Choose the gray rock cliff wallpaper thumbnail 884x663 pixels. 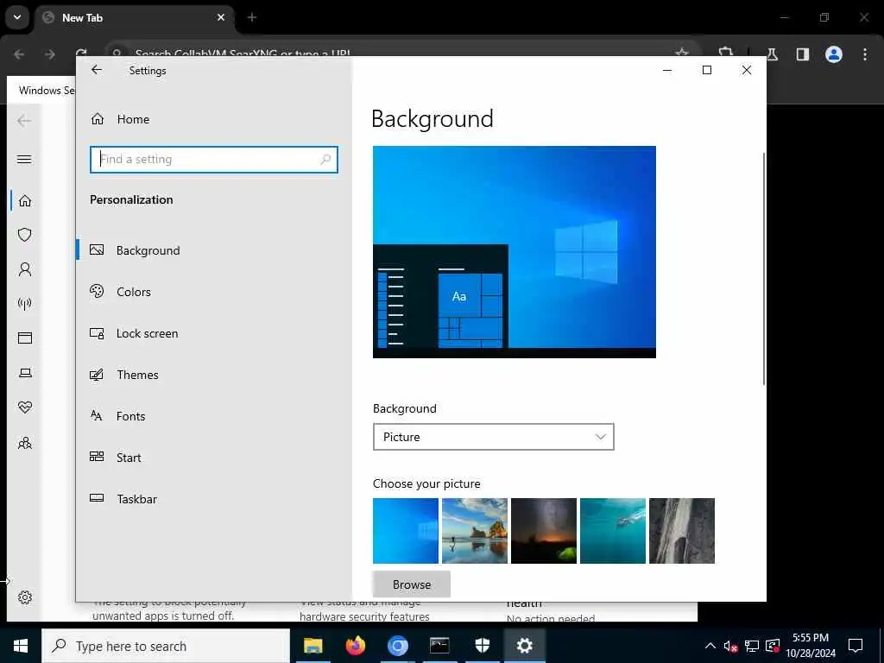[682, 531]
